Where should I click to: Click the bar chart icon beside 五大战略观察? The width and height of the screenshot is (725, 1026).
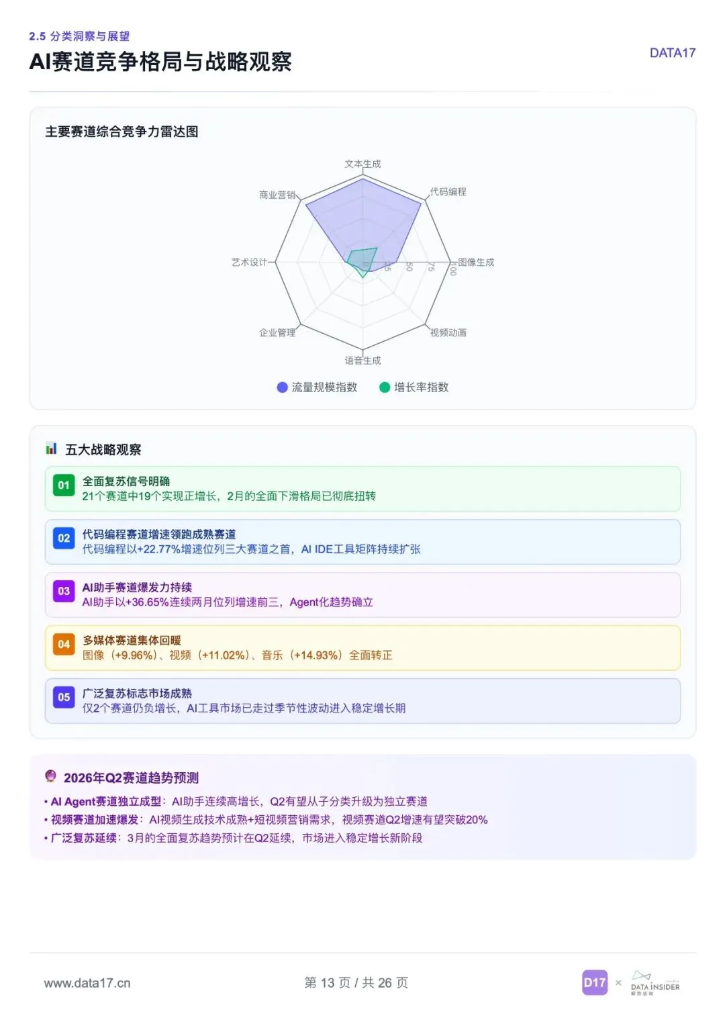coord(52,449)
